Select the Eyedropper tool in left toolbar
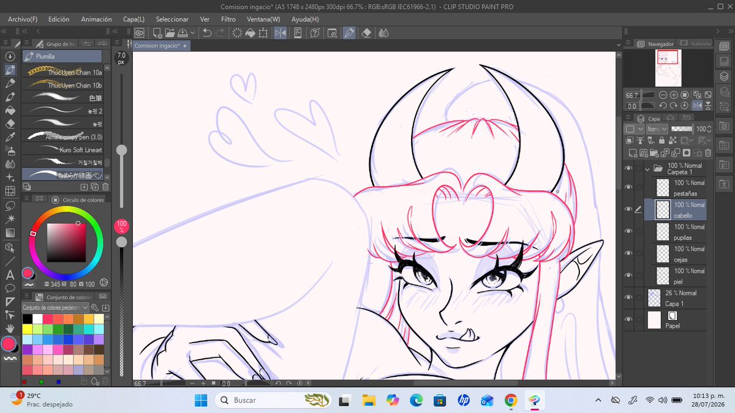 point(10,138)
